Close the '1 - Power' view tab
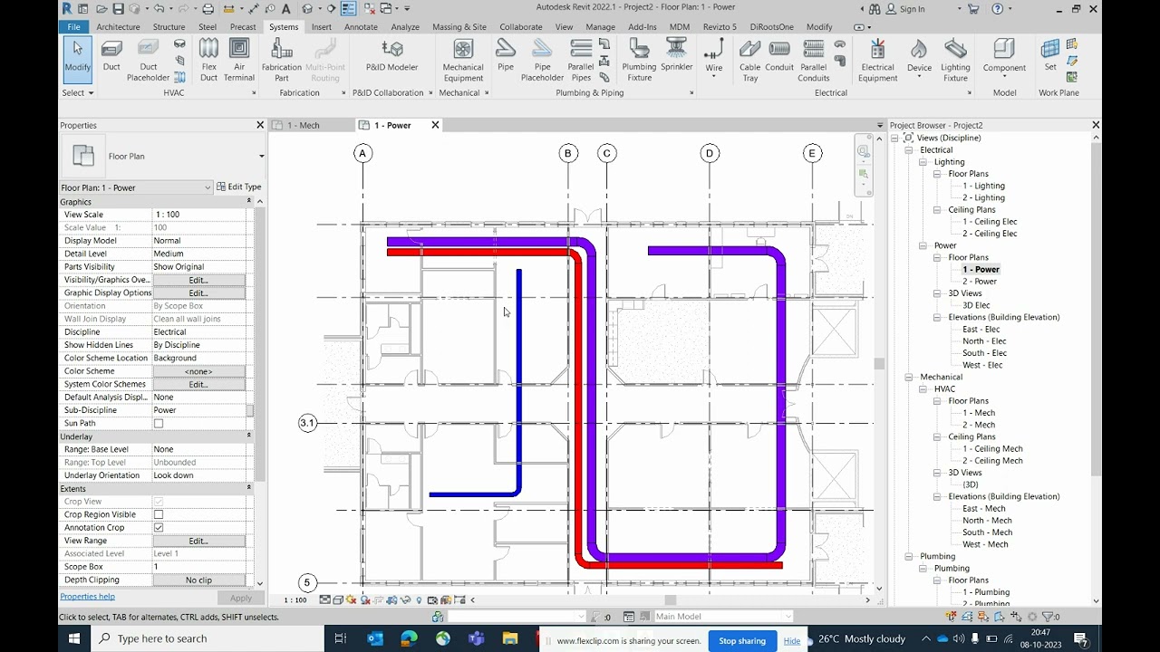 pos(435,125)
